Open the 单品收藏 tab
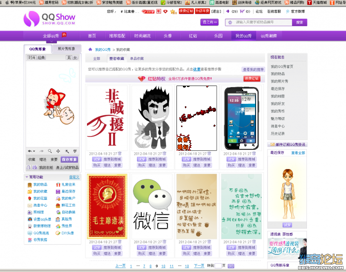Viewport: 346px width, 272px height. 136,58
